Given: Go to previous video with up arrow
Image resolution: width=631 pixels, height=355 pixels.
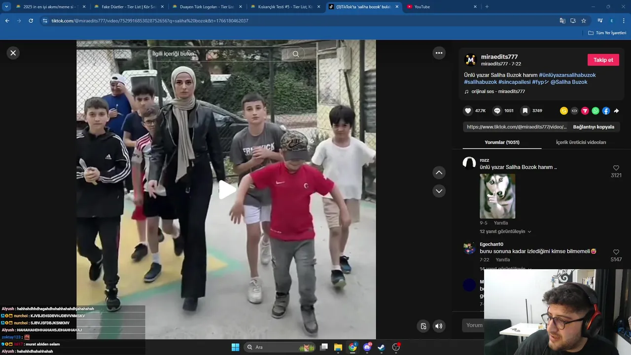Looking at the screenshot, I should [439, 173].
